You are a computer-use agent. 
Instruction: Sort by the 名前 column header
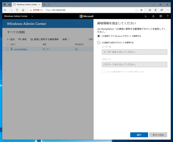click(x=13, y=44)
